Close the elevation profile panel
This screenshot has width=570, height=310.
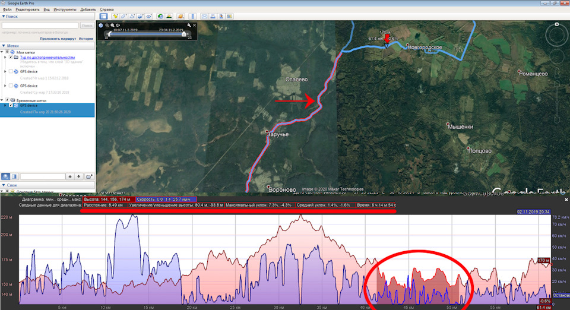pyautogui.click(x=566, y=200)
